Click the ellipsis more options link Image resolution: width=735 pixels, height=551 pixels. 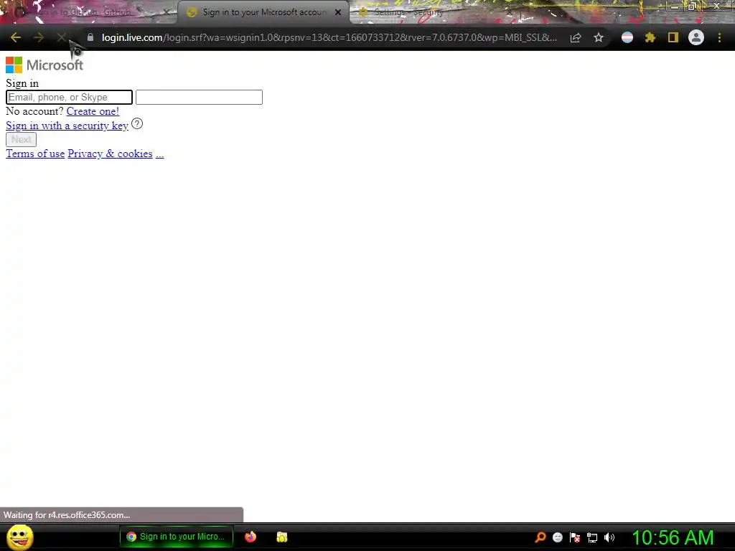click(160, 154)
